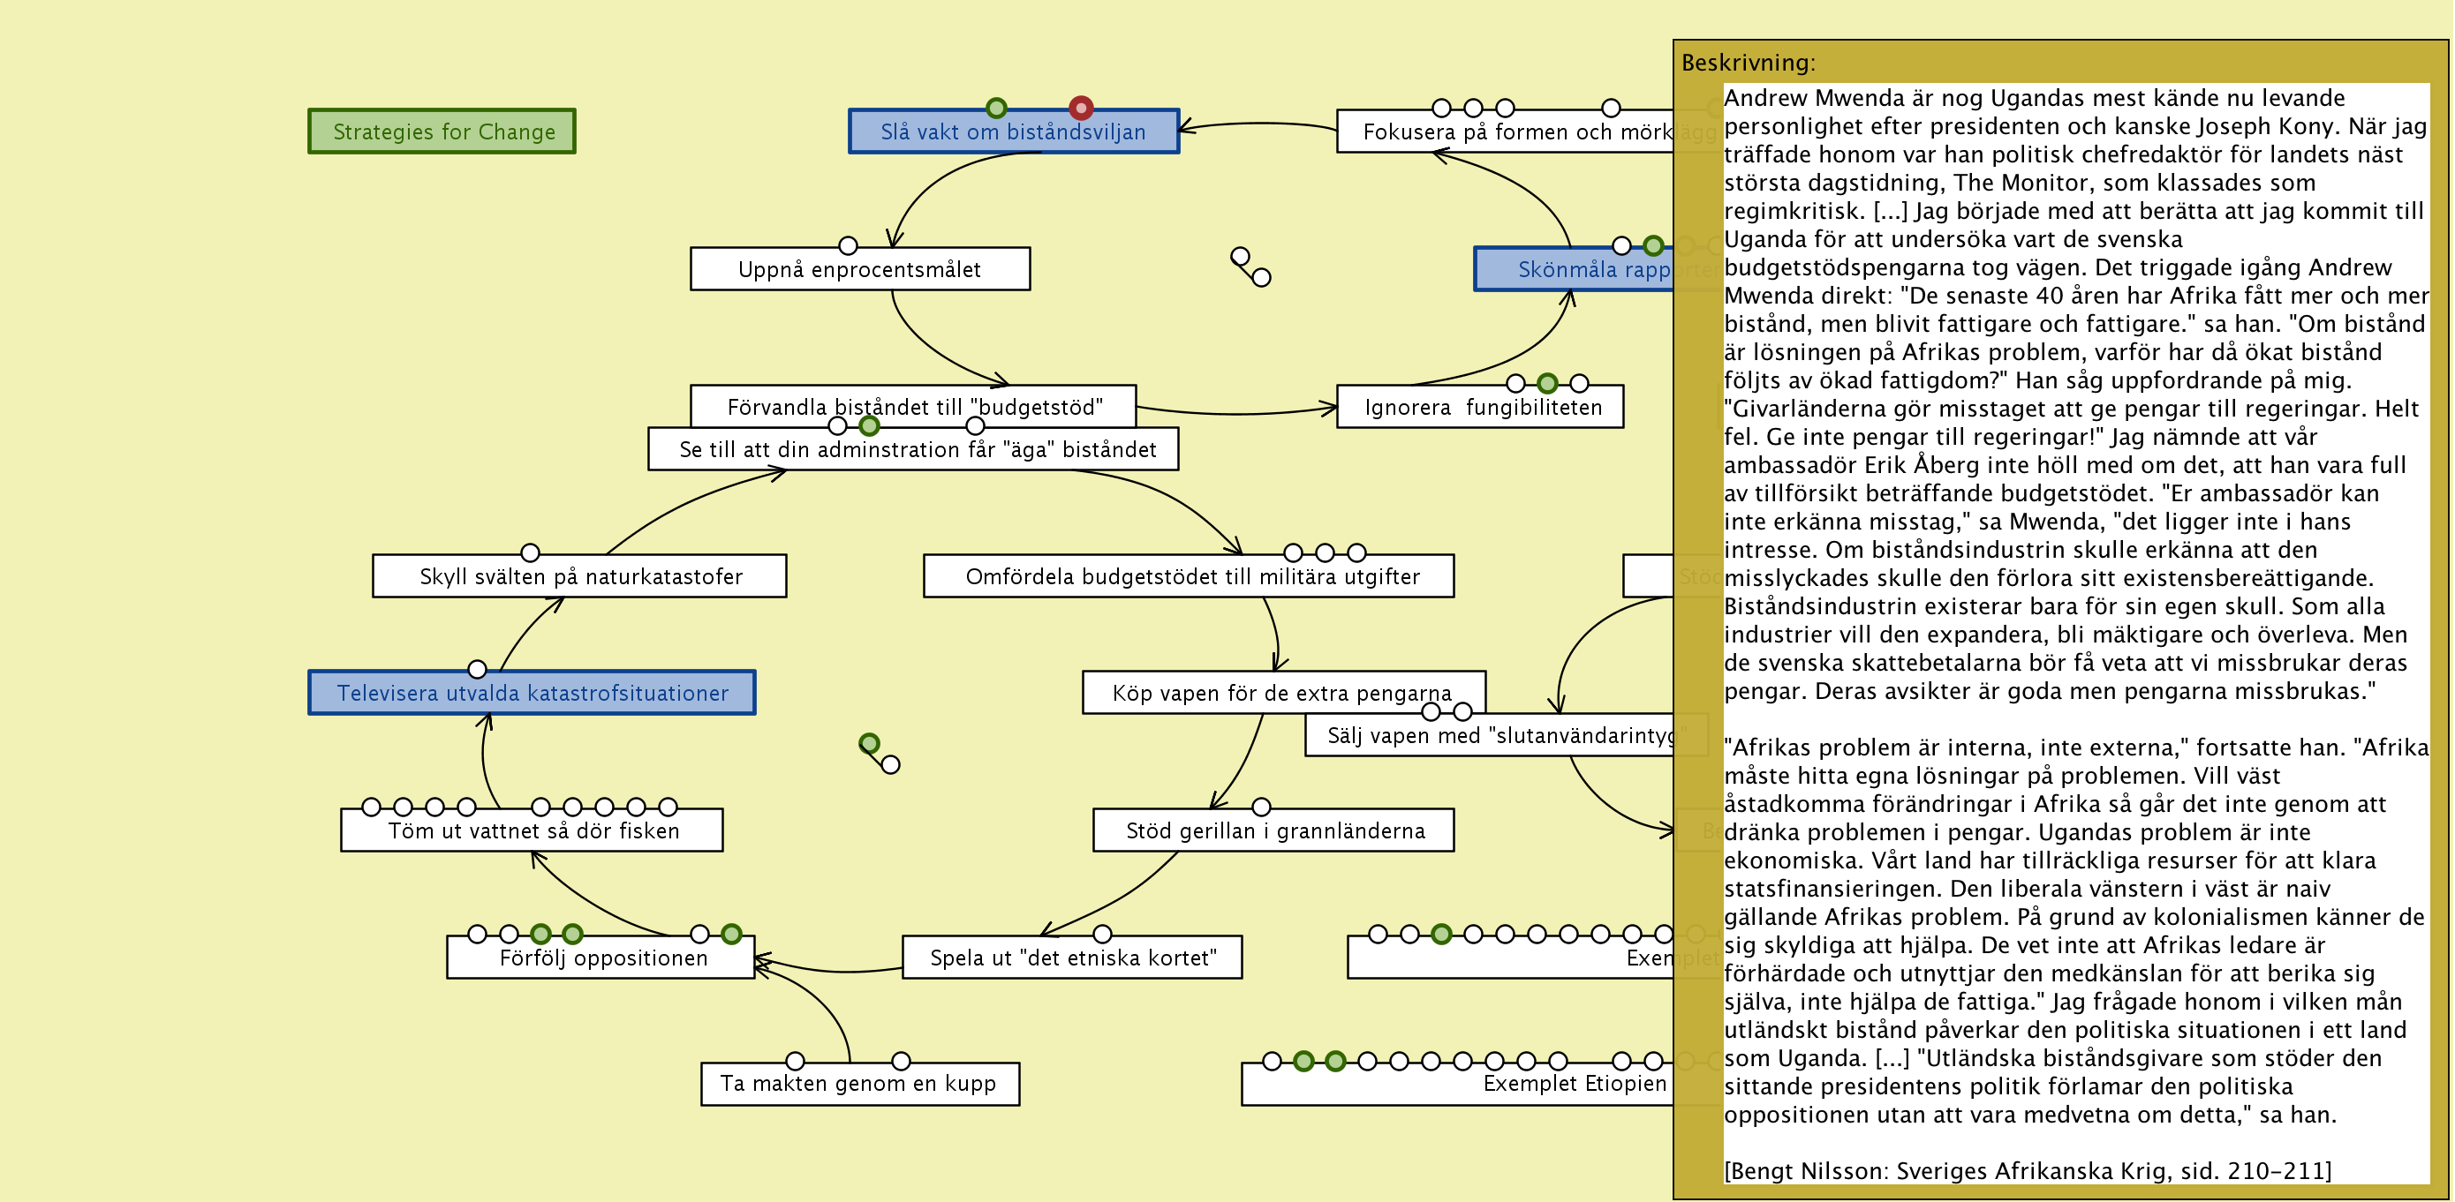The width and height of the screenshot is (2455, 1202).
Task: Click rightmost green marker on Förfölj oppositionen
Action: click(x=731, y=934)
